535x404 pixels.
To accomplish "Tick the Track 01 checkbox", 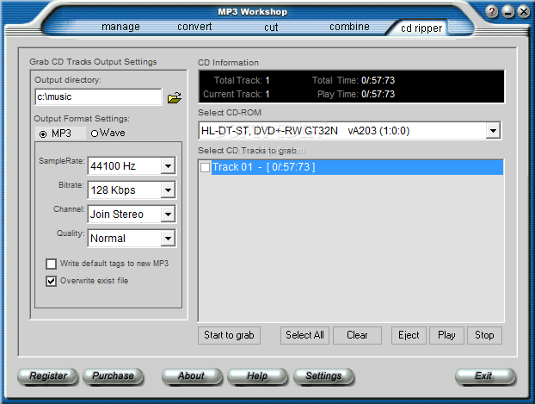I will click(205, 167).
